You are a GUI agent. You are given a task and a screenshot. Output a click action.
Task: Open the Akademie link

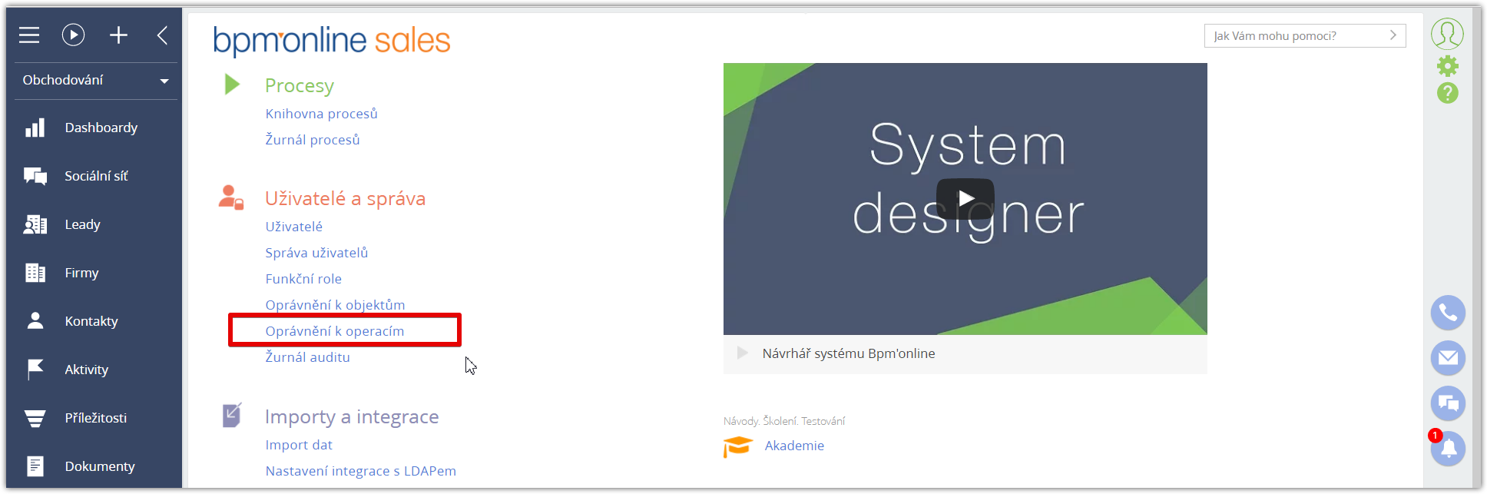(794, 446)
